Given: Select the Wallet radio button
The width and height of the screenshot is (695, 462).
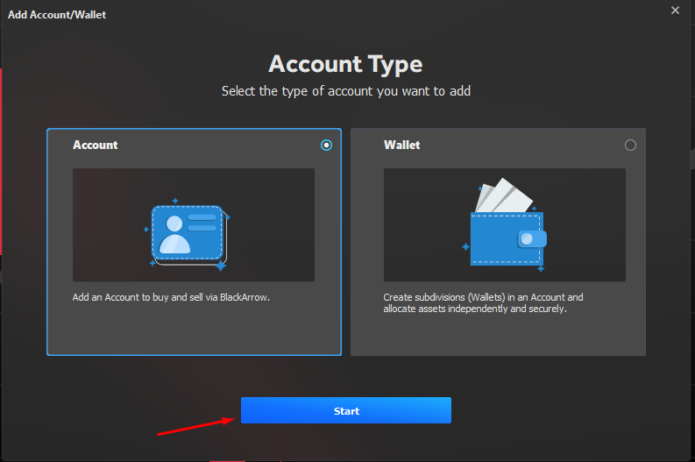Looking at the screenshot, I should (630, 146).
